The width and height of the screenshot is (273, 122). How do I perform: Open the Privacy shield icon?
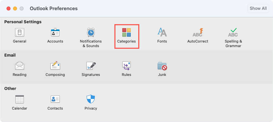click(x=91, y=99)
